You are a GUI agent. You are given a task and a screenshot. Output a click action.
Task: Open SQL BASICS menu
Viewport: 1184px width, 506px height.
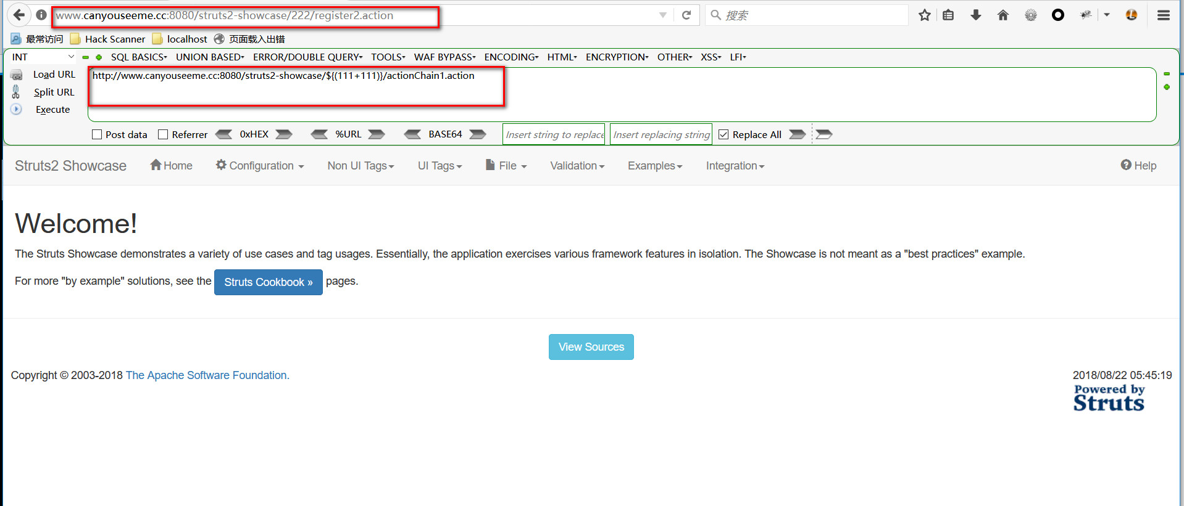(x=139, y=57)
